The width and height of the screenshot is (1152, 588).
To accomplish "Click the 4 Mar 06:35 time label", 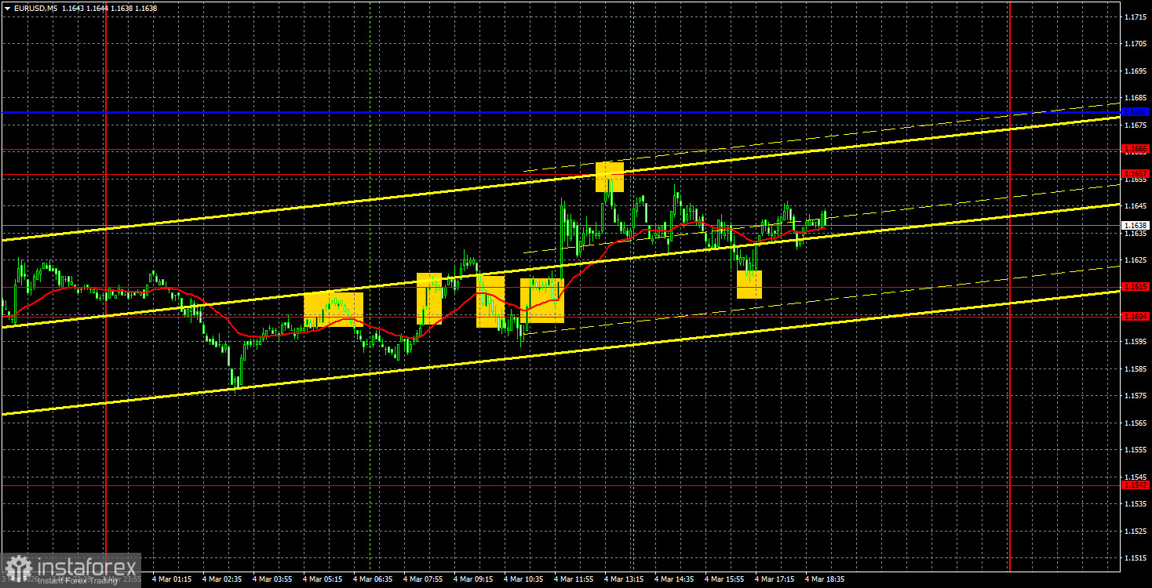I will 373,579.
